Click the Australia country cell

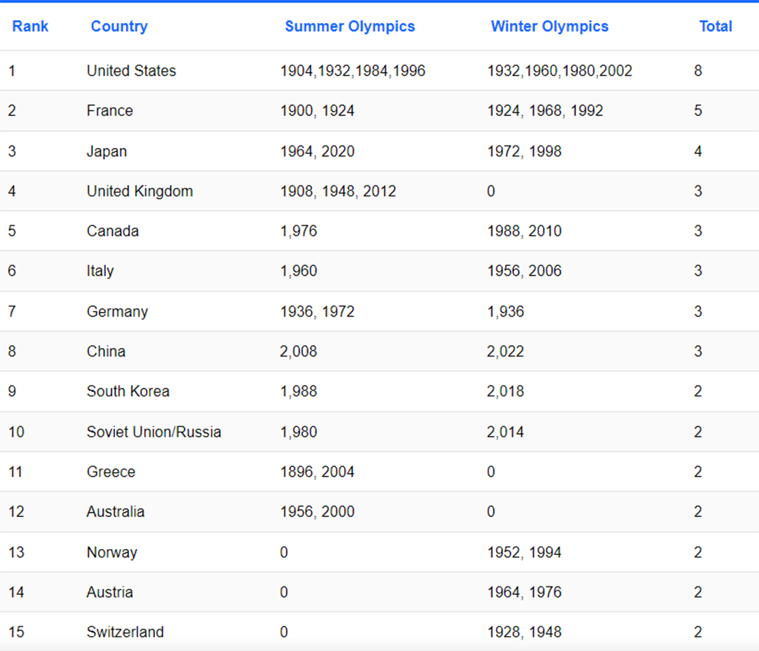coord(115,511)
